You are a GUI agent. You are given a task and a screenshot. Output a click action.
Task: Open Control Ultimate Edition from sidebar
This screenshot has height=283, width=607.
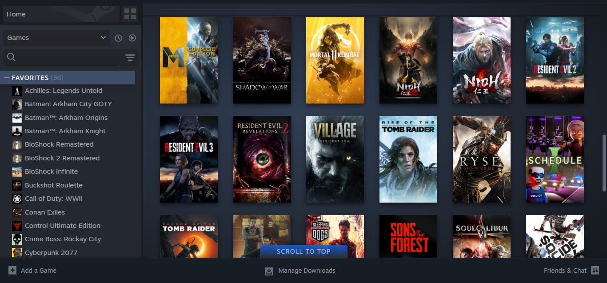coord(62,226)
